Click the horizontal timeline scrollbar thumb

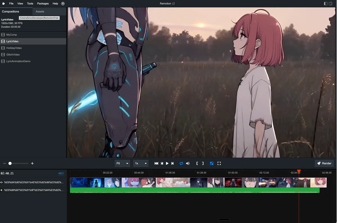[224, 219]
